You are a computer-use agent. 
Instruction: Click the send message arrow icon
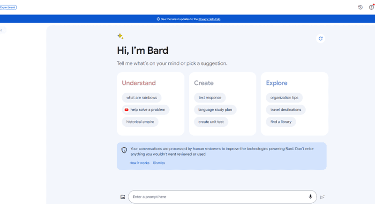(322, 197)
